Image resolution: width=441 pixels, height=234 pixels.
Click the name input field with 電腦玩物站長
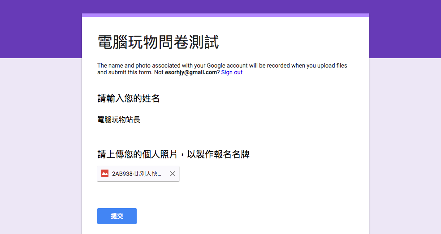(160, 120)
